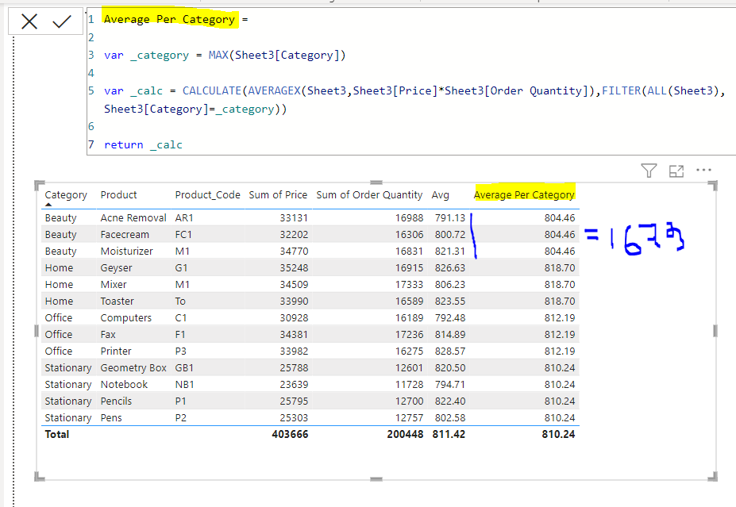Select the 'Computers' product cell
736x507 pixels.
(125, 317)
